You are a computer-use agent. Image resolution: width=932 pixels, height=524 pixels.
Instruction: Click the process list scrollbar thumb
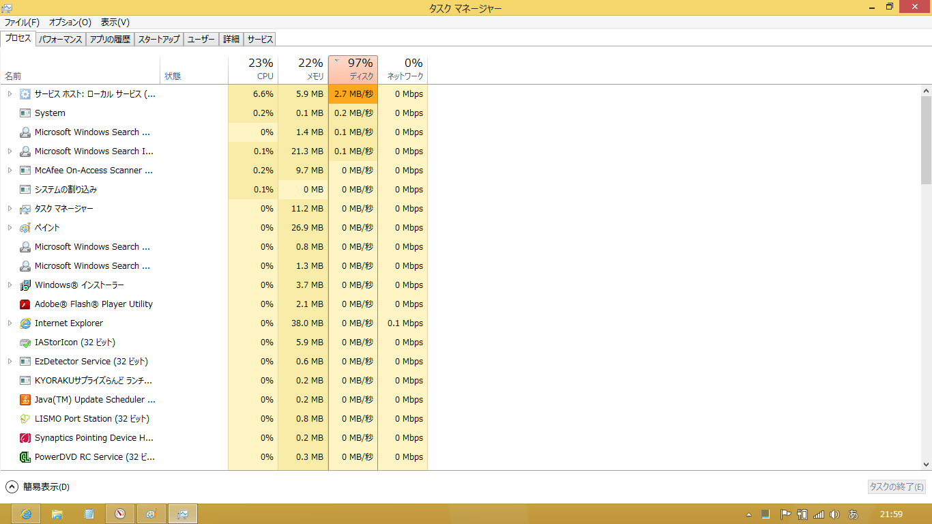point(926,140)
